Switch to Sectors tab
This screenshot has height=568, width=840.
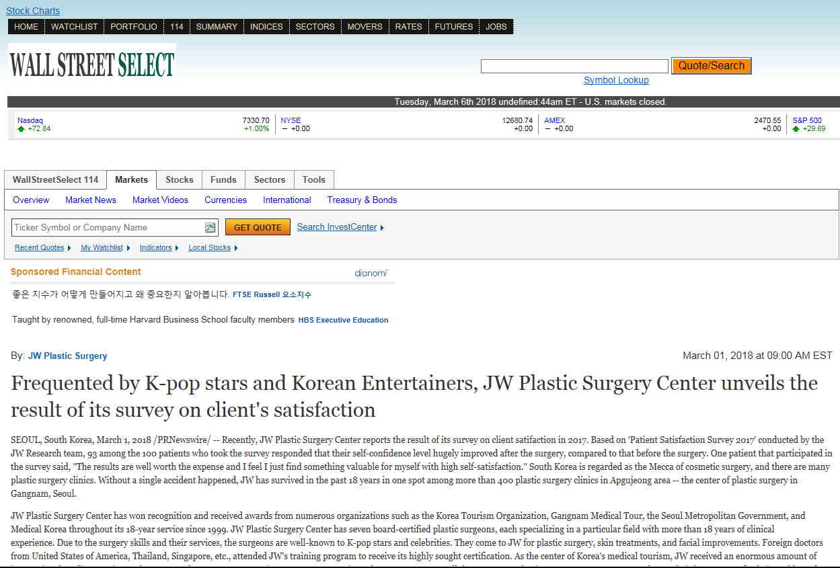tap(270, 180)
